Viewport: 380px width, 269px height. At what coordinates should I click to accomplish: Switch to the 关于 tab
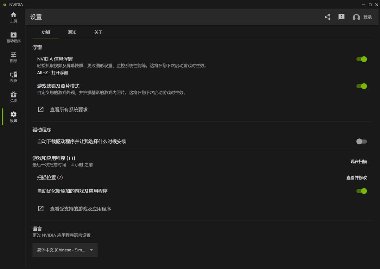[x=99, y=32]
